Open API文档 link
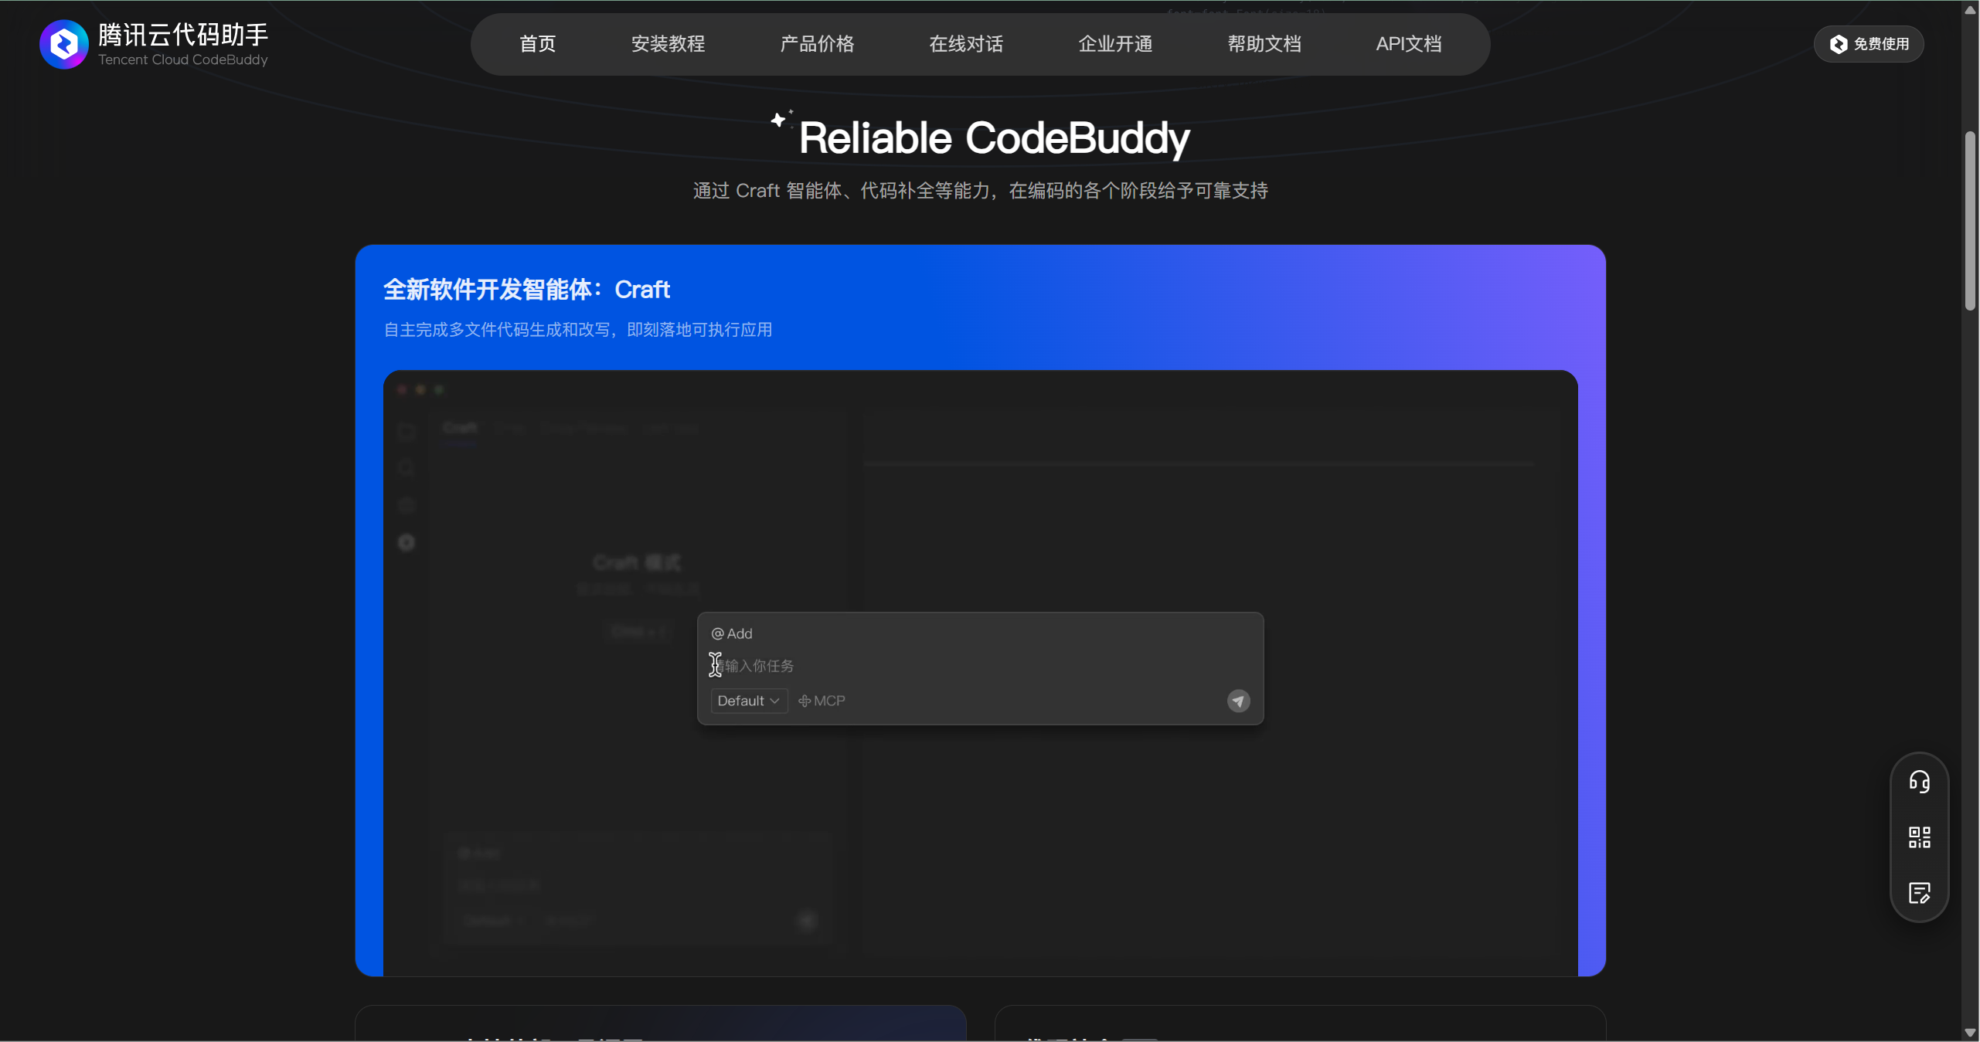The height and width of the screenshot is (1042, 1980). point(1408,44)
